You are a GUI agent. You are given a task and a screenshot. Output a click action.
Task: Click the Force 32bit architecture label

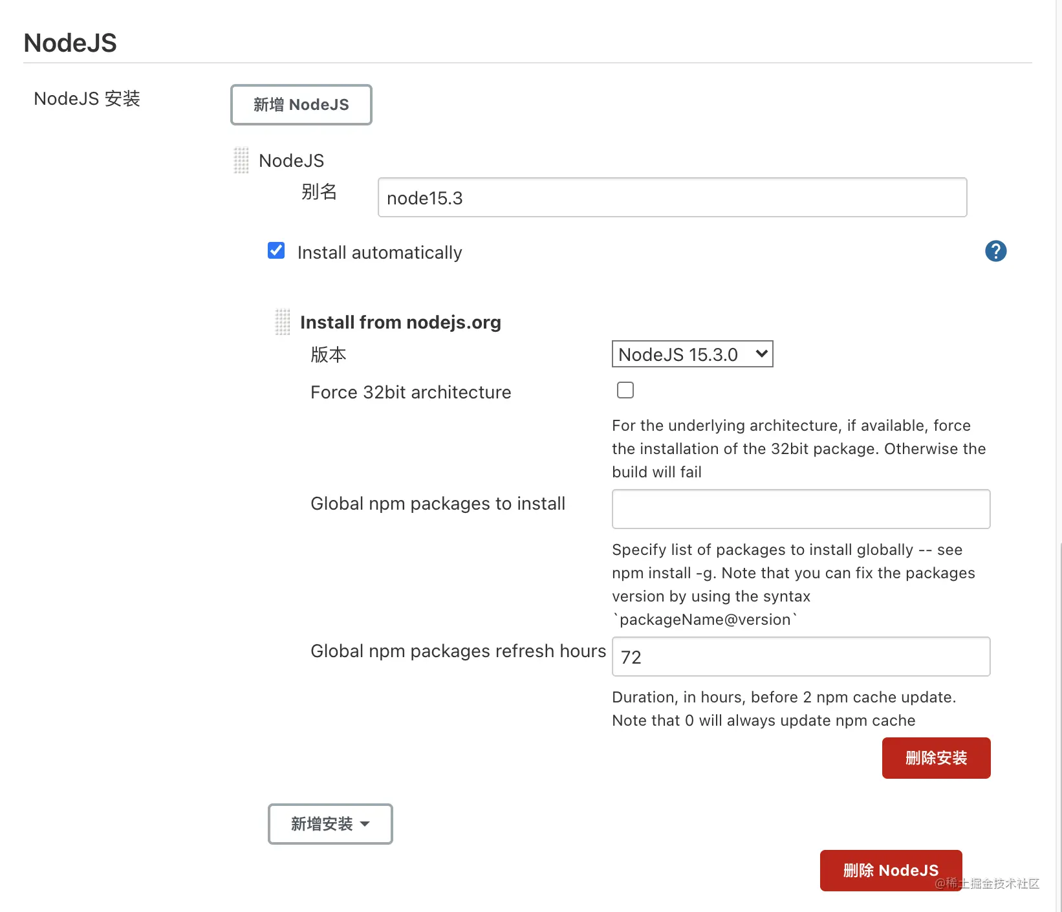tap(411, 392)
